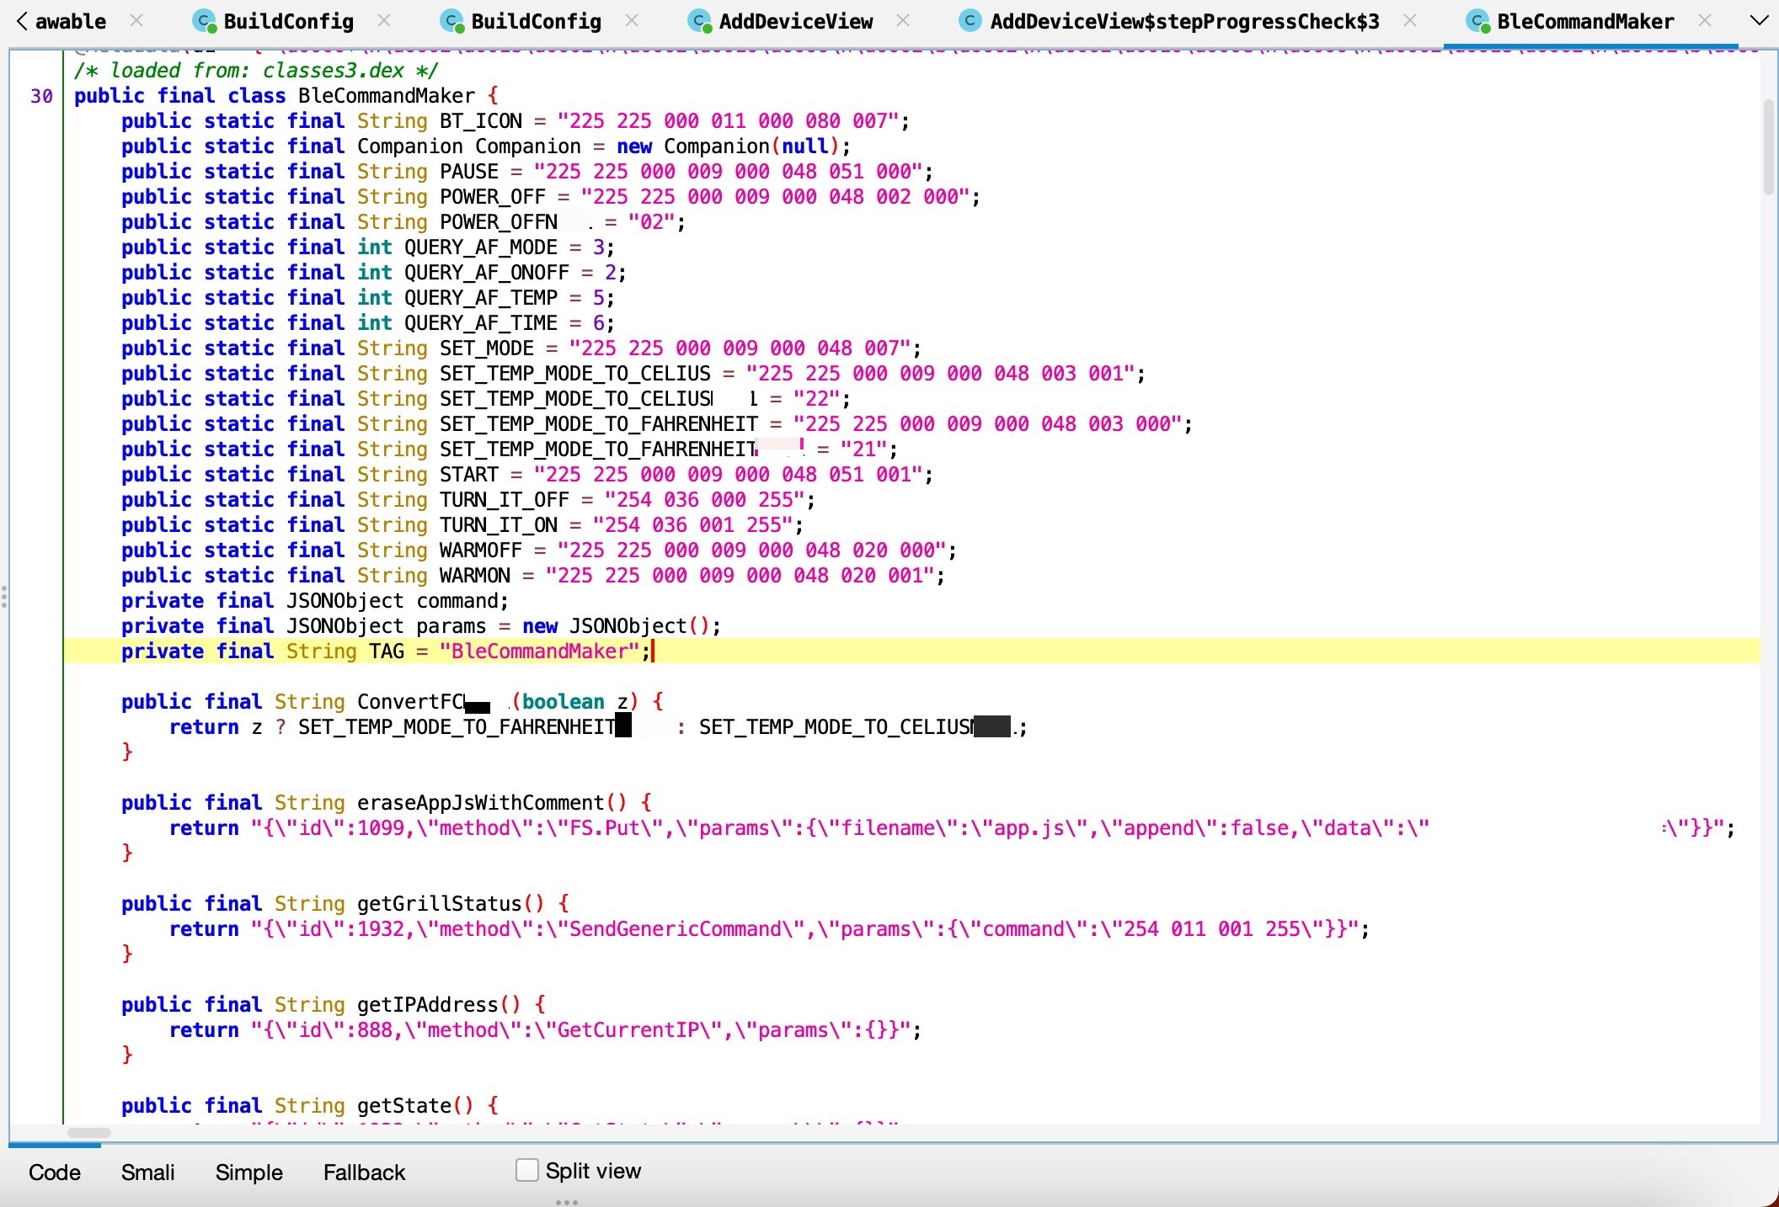
Task: Close the awable tab
Action: 137,21
